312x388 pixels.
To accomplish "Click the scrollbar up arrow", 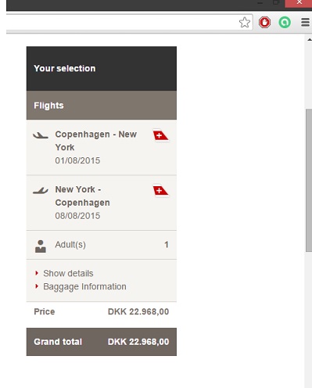I will click(x=309, y=40).
